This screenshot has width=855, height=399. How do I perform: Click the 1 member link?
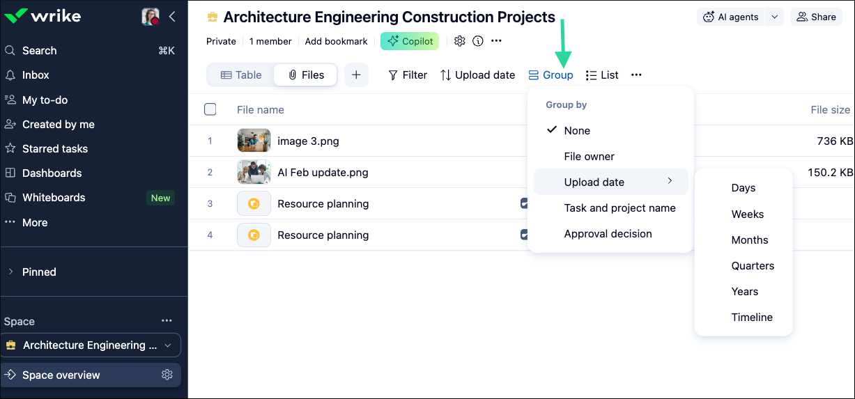(270, 41)
